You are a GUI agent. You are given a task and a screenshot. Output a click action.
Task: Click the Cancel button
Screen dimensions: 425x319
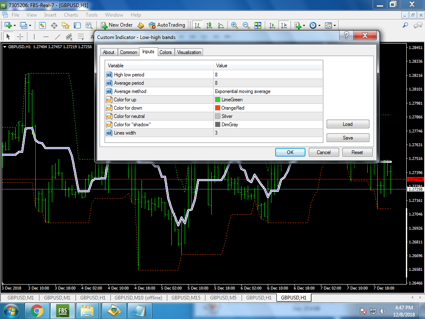pos(324,152)
